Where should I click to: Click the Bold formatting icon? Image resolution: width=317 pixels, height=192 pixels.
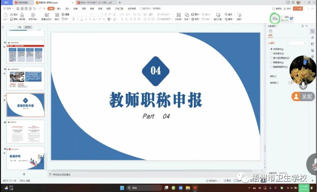pyautogui.click(x=73, y=19)
